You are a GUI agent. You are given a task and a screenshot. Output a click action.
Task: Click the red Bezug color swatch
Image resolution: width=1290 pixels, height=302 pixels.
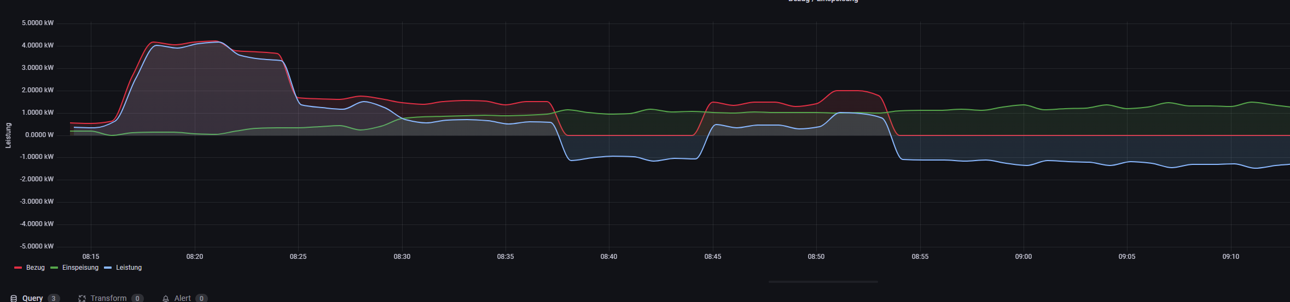tap(18, 268)
